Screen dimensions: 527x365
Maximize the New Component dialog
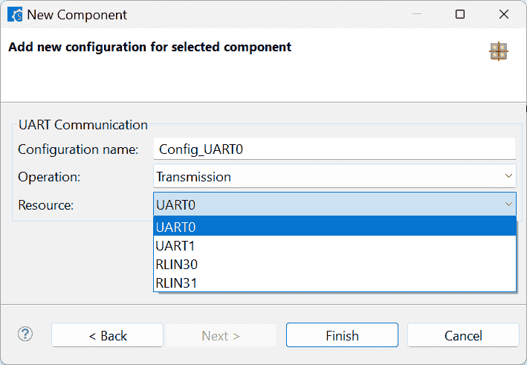[x=460, y=15]
